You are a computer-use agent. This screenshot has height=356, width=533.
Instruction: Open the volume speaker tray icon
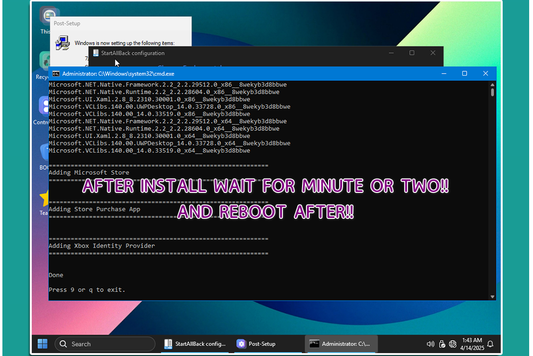[x=430, y=344]
